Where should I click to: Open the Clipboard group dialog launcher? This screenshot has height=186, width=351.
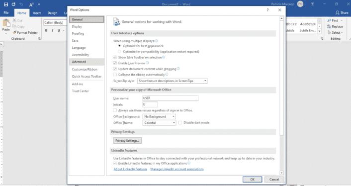pyautogui.click(x=40, y=38)
